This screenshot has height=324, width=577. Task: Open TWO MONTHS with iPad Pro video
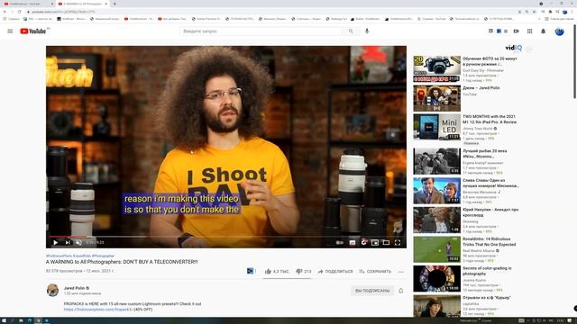pos(436,127)
